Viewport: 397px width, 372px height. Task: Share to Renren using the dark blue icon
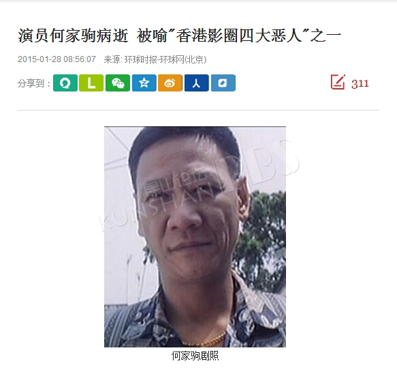(197, 83)
